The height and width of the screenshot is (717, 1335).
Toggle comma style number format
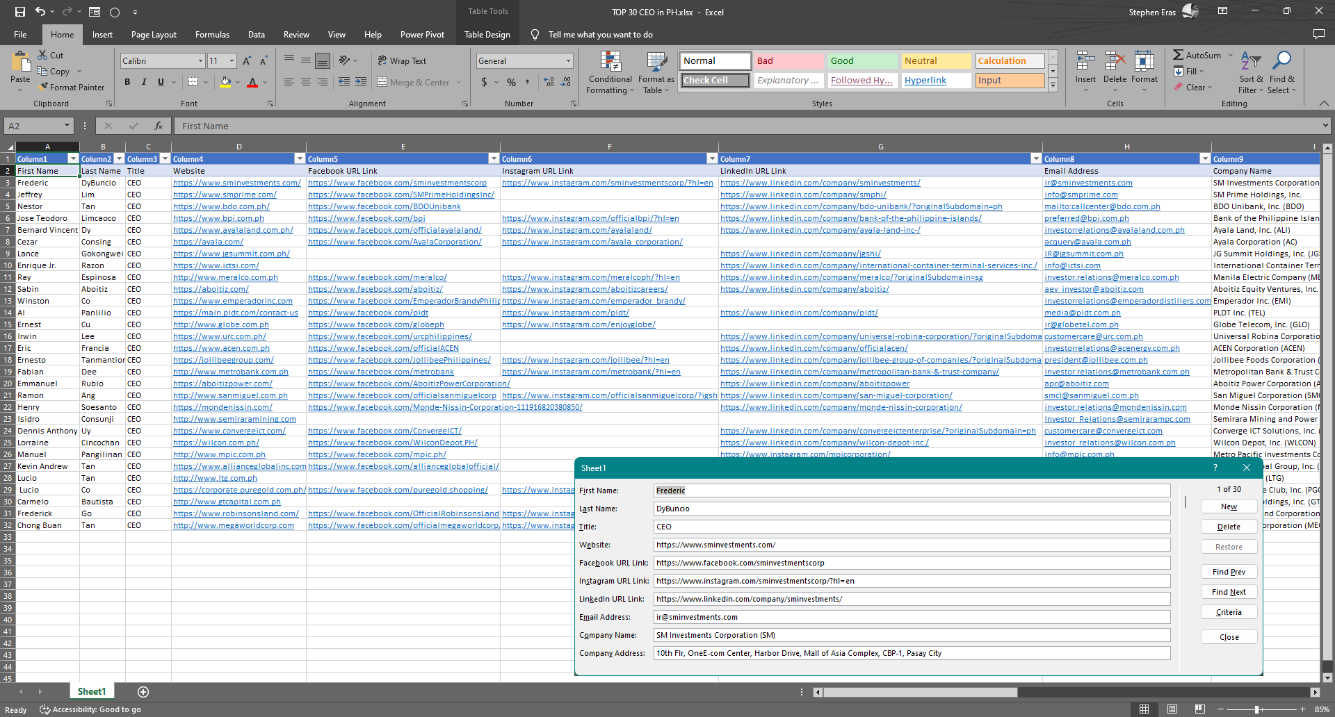point(528,82)
